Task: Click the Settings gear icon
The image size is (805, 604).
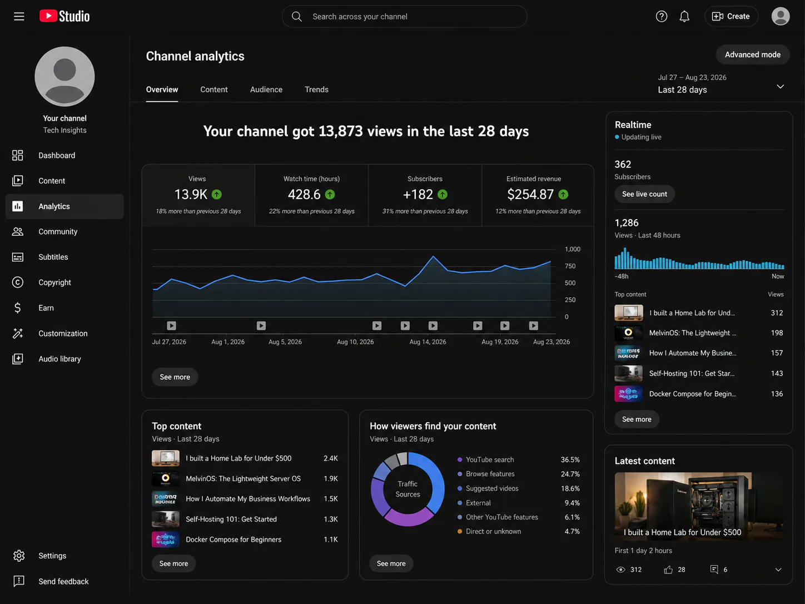Action: point(19,556)
